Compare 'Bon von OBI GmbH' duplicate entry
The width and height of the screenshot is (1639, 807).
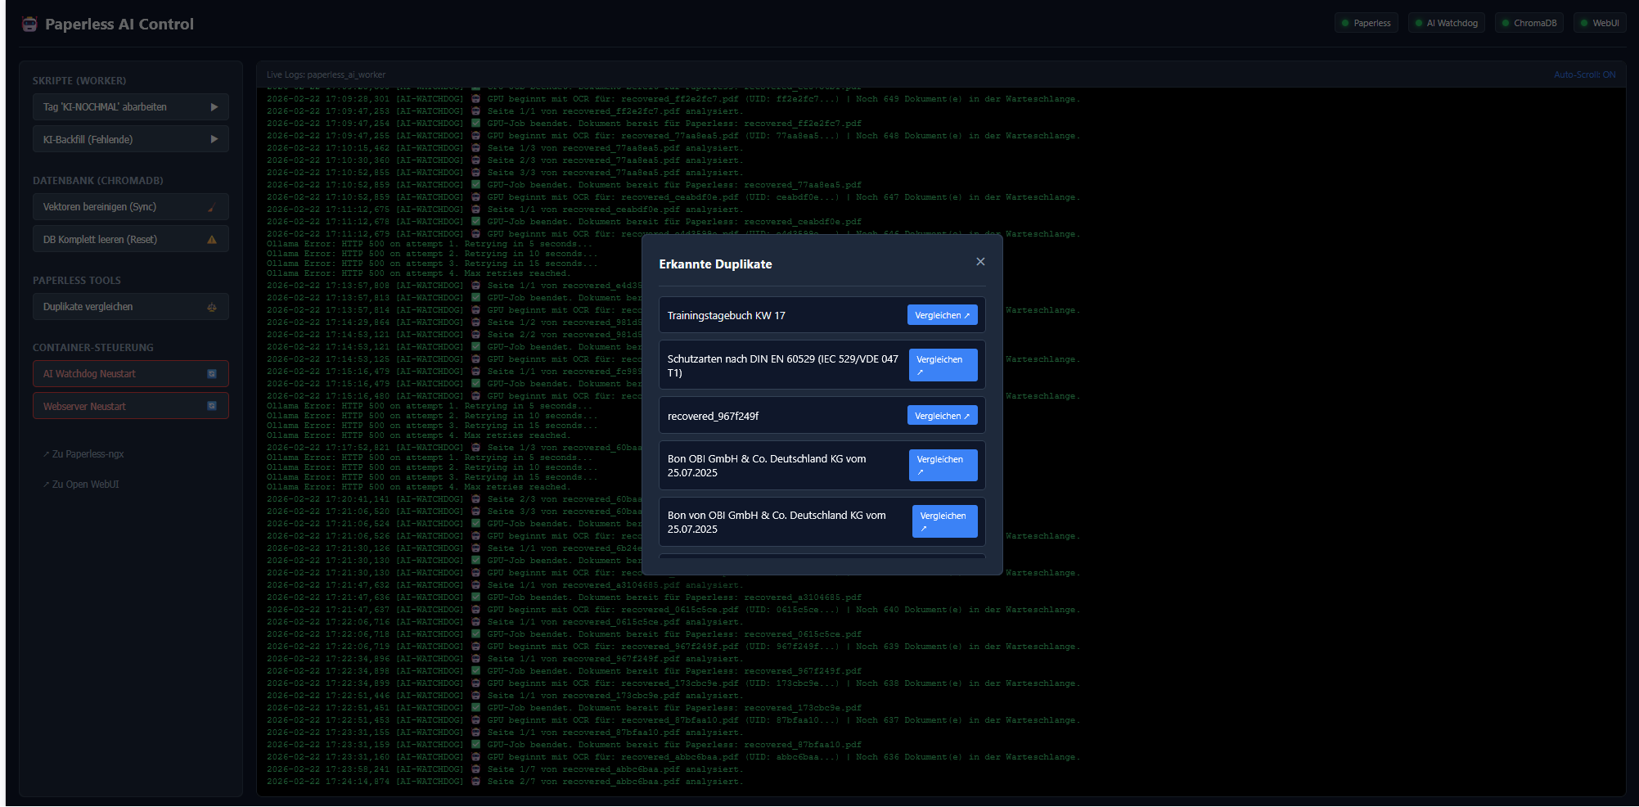[944, 521]
